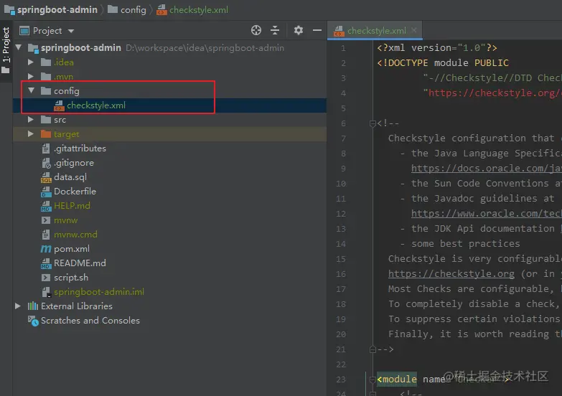This screenshot has height=396, width=562.
Task: Click the HELP.md markdown file icon
Action: pyautogui.click(x=46, y=206)
